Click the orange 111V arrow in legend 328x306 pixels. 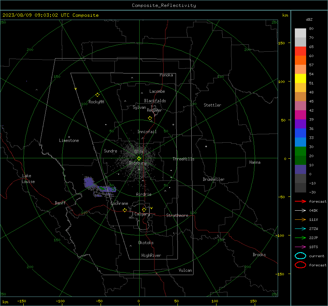300,219
